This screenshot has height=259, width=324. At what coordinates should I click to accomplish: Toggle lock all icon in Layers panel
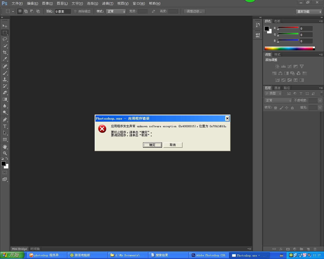292,108
